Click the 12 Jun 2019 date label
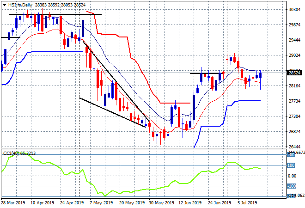Screen dimensions: 305x208 click(190, 203)
